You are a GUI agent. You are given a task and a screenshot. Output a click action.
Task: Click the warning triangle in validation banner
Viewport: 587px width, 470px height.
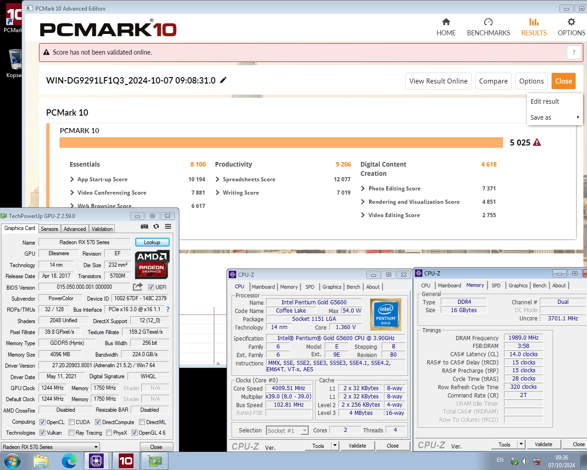46,52
